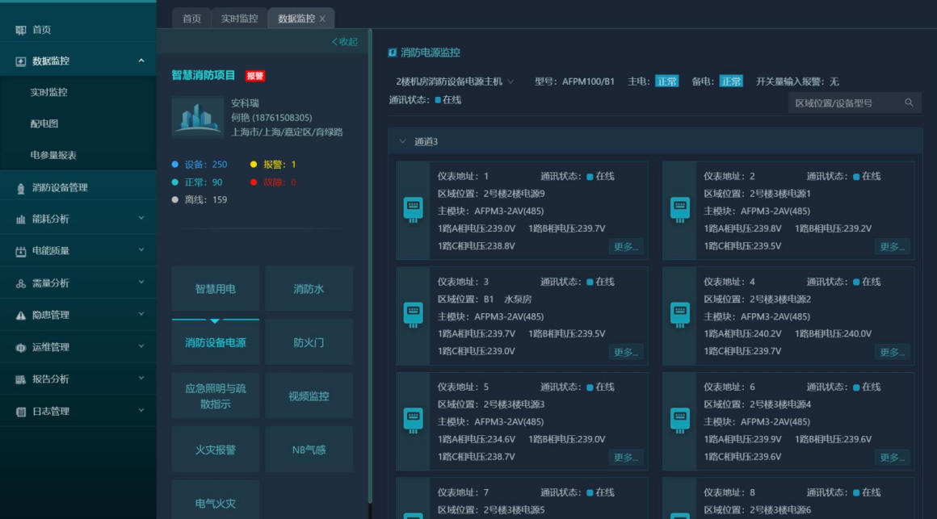The height and width of the screenshot is (519, 937).
Task: Select the 消防设备电源 module
Action: coord(215,343)
